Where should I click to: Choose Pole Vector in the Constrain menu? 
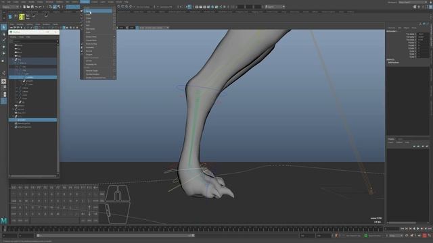[90, 29]
